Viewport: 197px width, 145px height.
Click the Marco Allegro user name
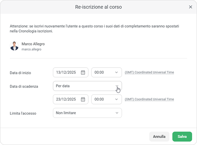tap(33, 44)
